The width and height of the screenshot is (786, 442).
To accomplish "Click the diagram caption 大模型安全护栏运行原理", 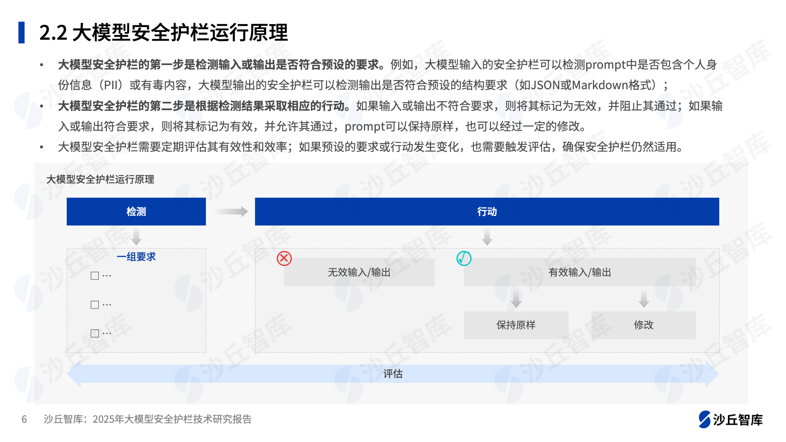I will coord(100,179).
